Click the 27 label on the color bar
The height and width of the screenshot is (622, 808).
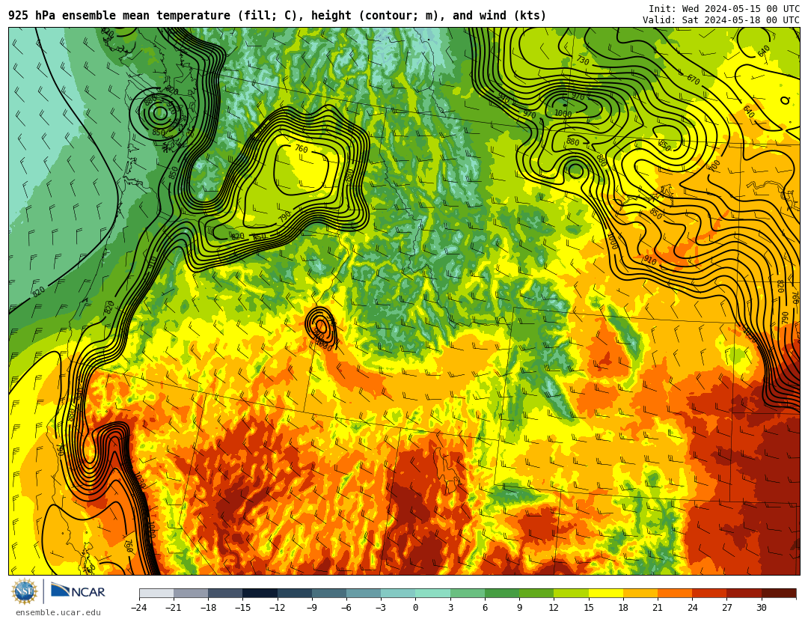(x=726, y=608)
